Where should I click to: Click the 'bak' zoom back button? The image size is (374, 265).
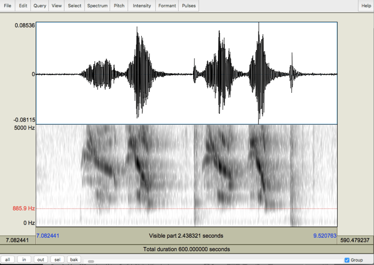click(x=74, y=259)
